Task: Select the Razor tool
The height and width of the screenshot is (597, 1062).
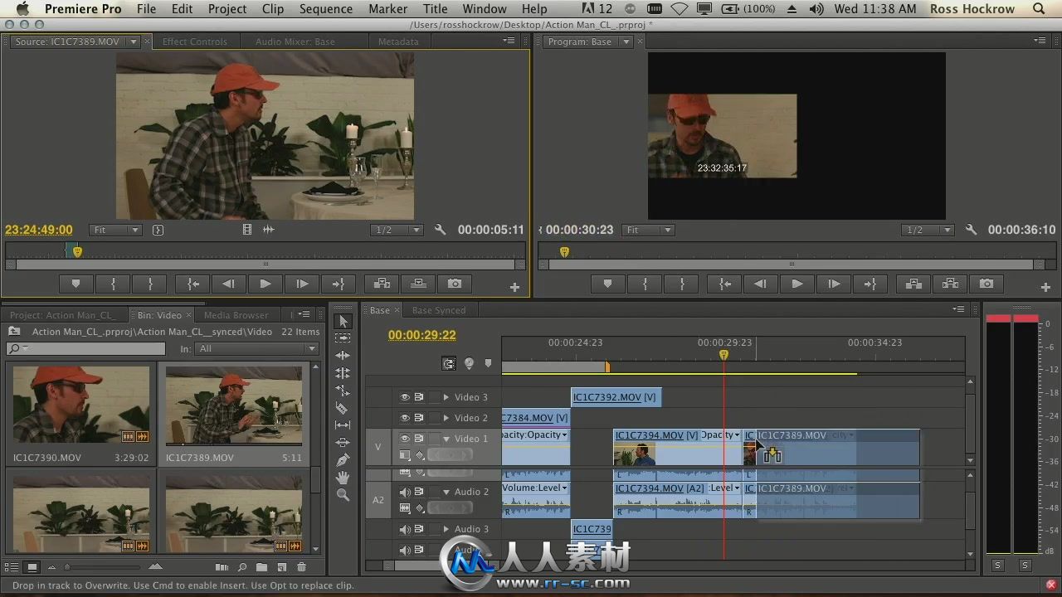Action: point(343,408)
